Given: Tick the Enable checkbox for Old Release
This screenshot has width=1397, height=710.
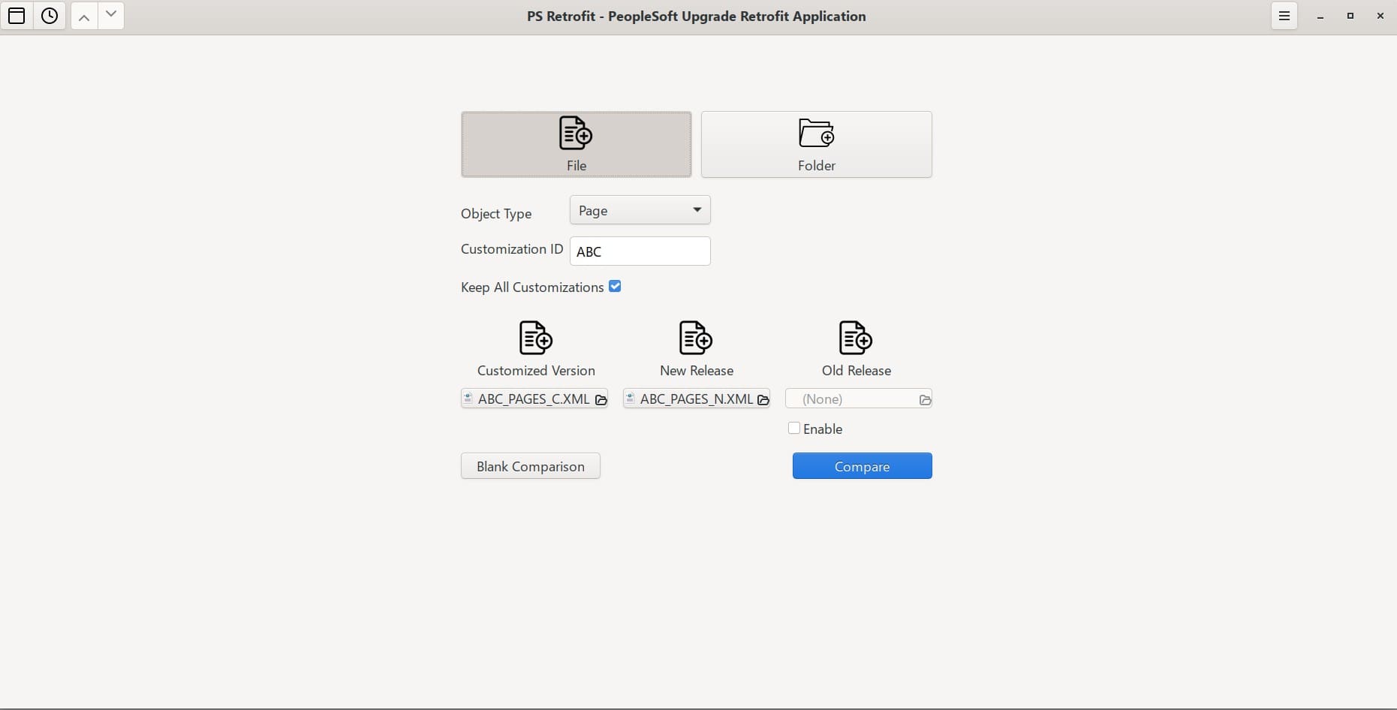Looking at the screenshot, I should 794,429.
